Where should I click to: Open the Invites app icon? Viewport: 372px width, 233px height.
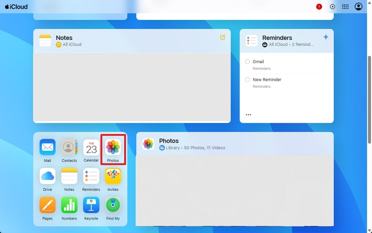[113, 176]
